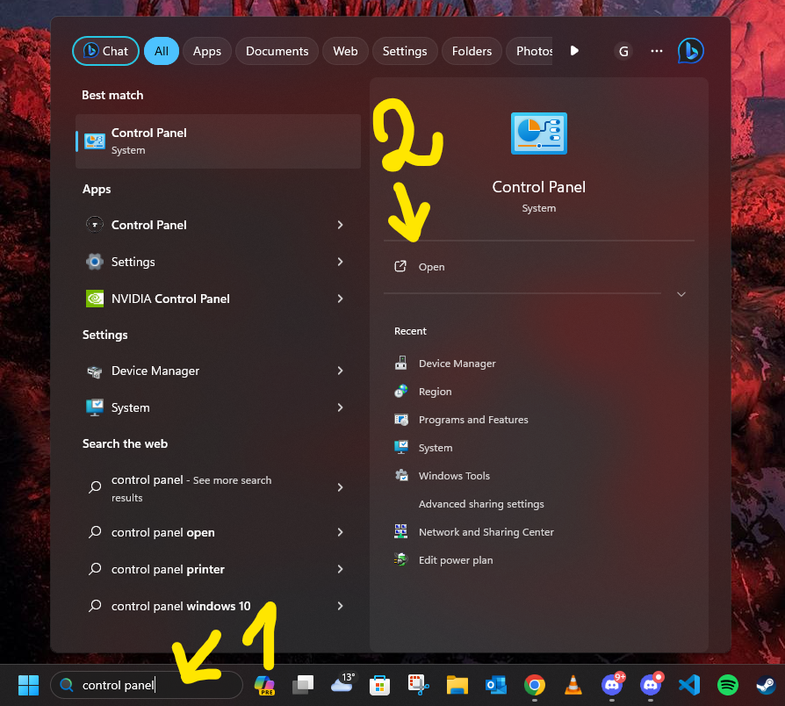Click the Bing icon at top right
785x706 pixels.
[x=690, y=51]
